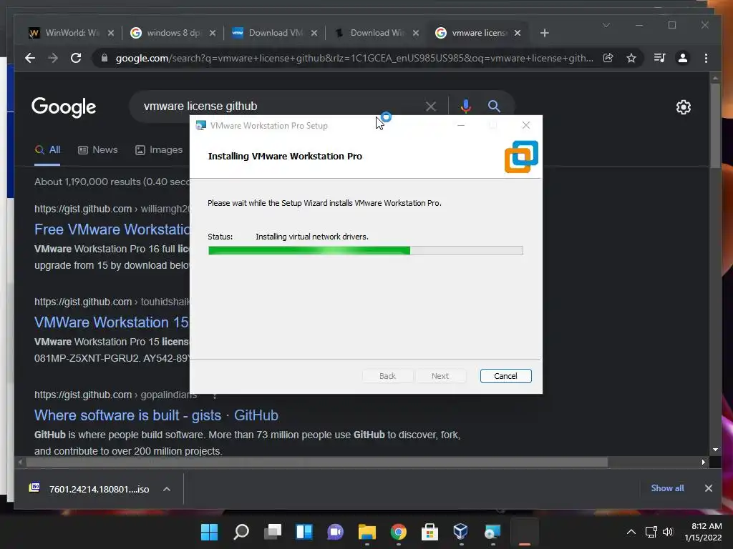Open Google quick settings gear
The image size is (733, 549).
pyautogui.click(x=684, y=107)
